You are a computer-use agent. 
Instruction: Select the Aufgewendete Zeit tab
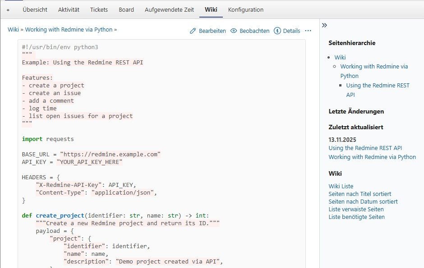point(169,9)
